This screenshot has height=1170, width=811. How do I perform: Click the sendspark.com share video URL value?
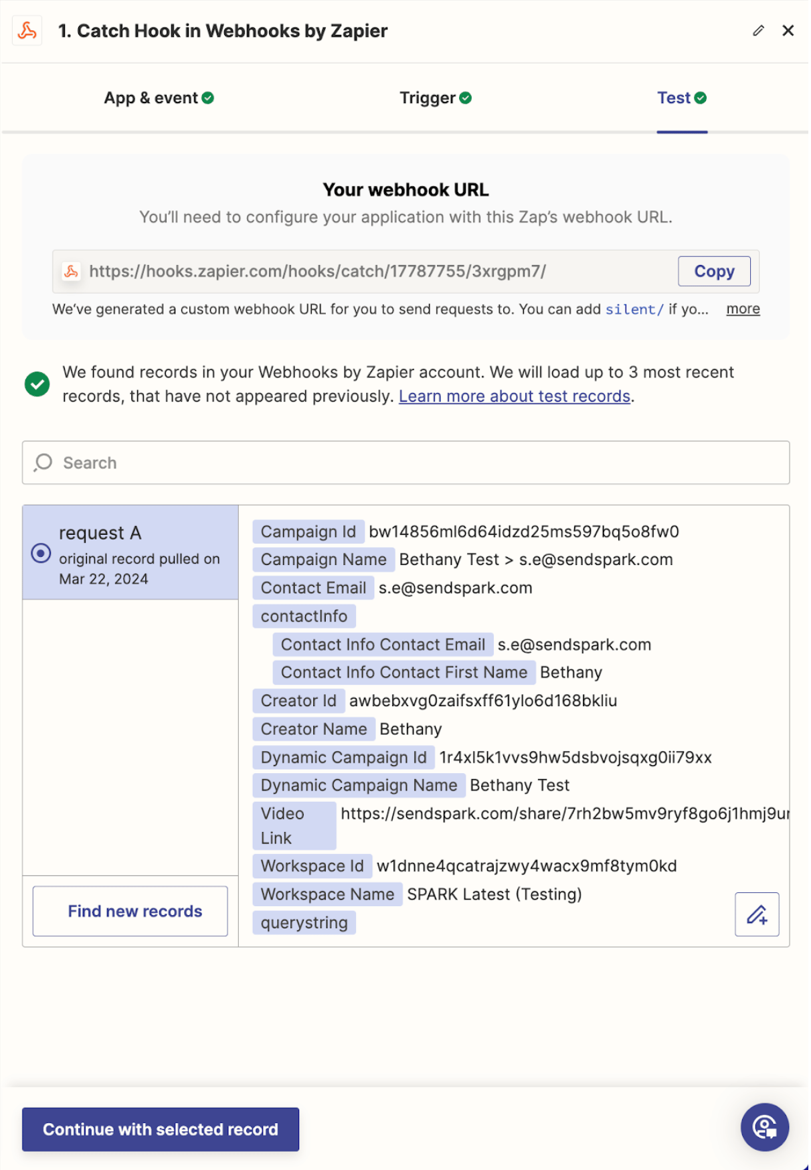[565, 813]
